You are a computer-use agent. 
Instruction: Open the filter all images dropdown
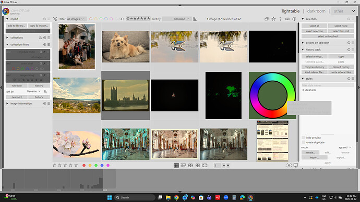pos(77,19)
